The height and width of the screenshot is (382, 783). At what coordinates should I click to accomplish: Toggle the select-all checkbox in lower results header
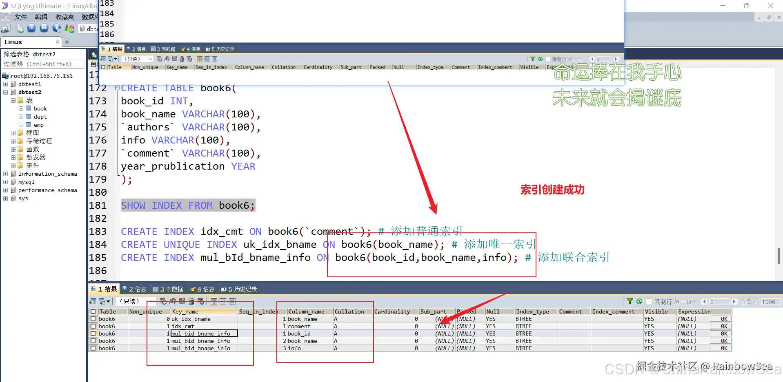point(93,311)
